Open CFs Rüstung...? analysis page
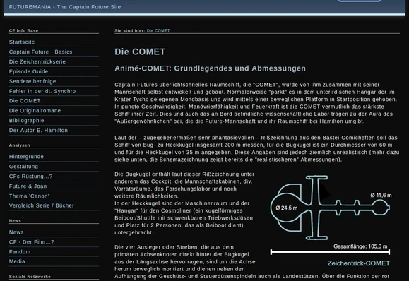This screenshot has width=409, height=281. tap(31, 177)
